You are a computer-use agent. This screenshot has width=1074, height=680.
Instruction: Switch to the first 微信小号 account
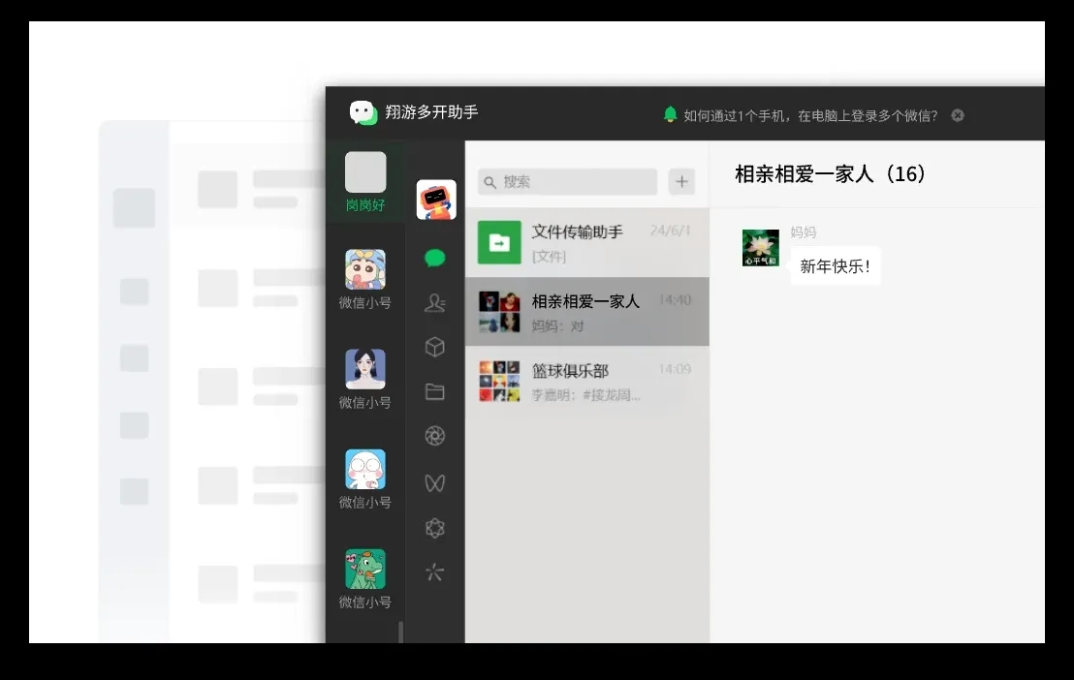tap(364, 273)
